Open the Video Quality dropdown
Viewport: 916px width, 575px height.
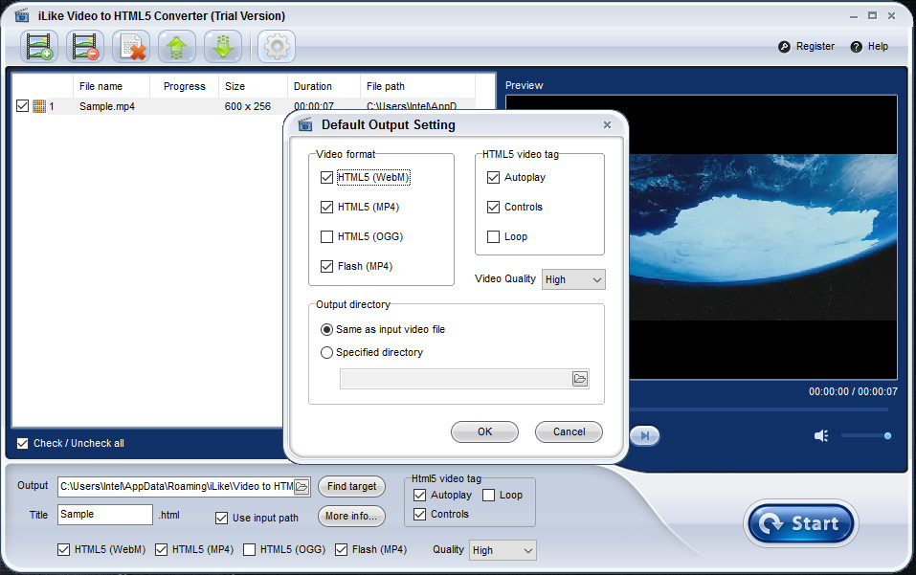573,279
